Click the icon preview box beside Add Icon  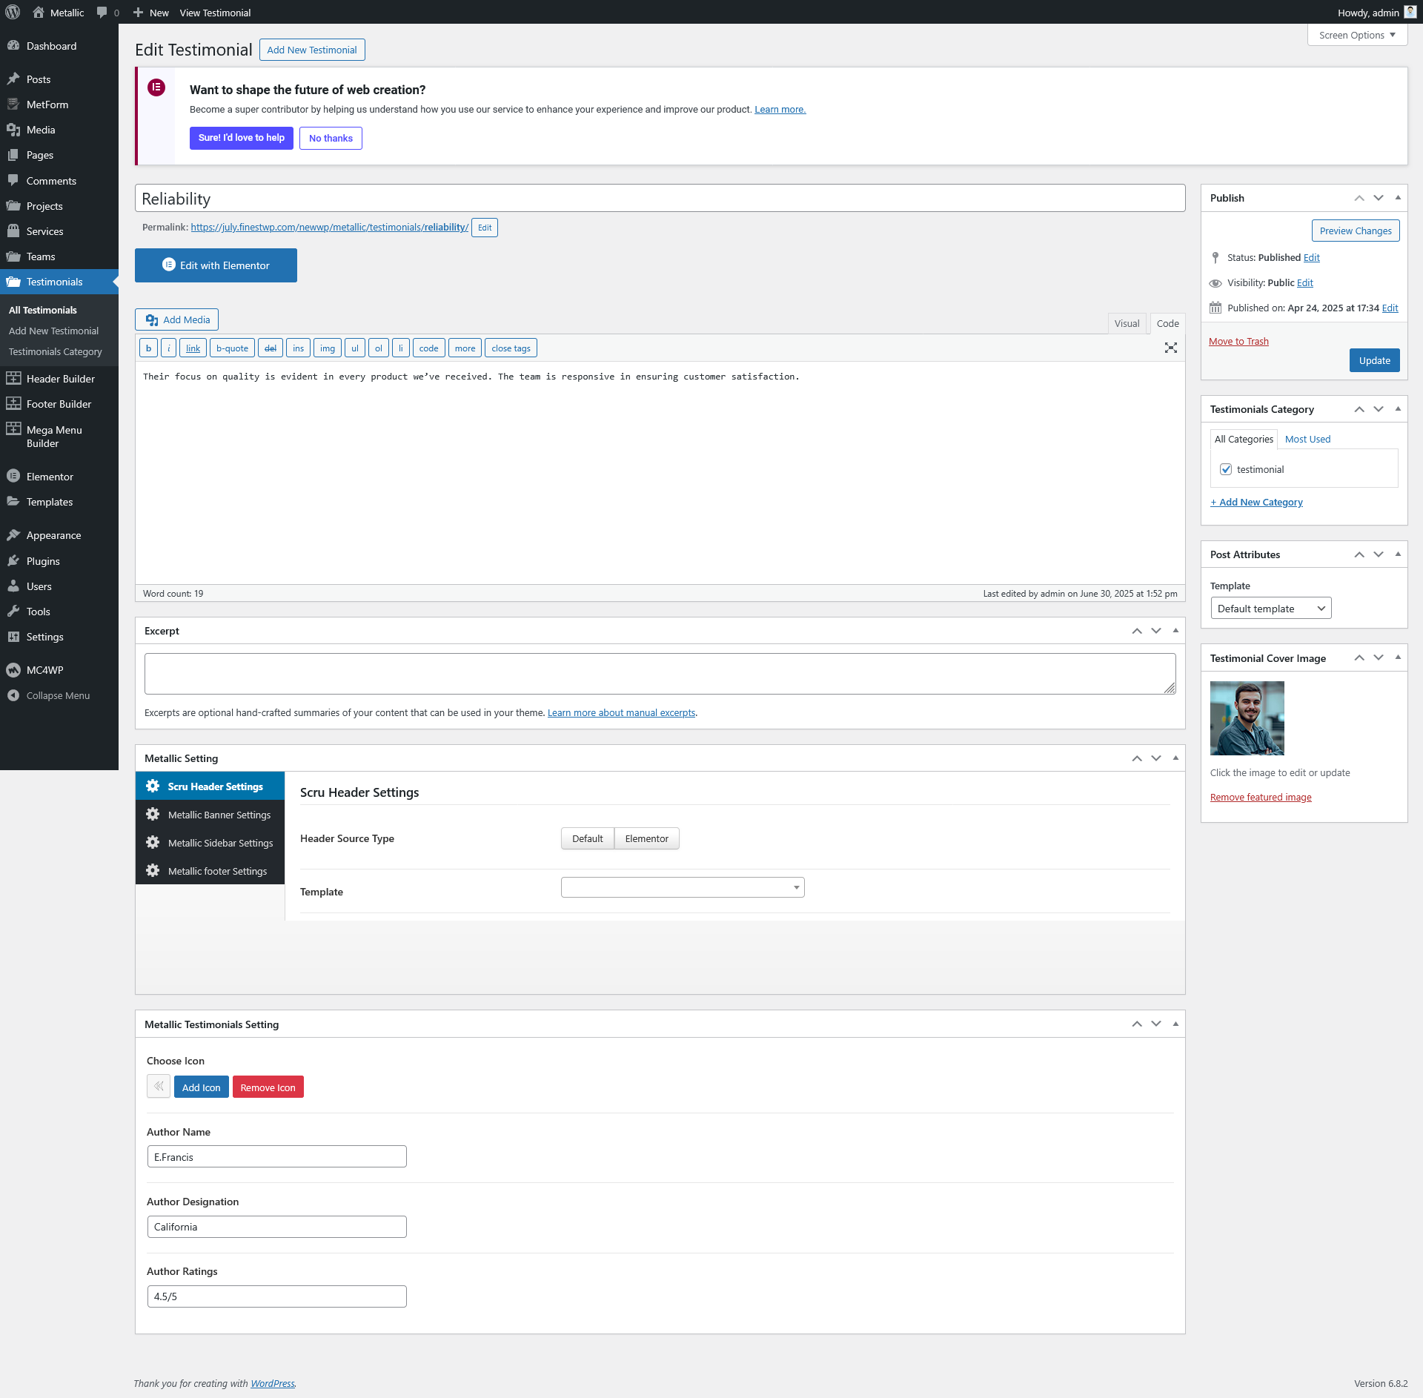[x=158, y=1087]
